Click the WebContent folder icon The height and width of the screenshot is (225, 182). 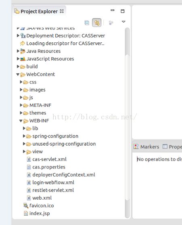point(23,75)
